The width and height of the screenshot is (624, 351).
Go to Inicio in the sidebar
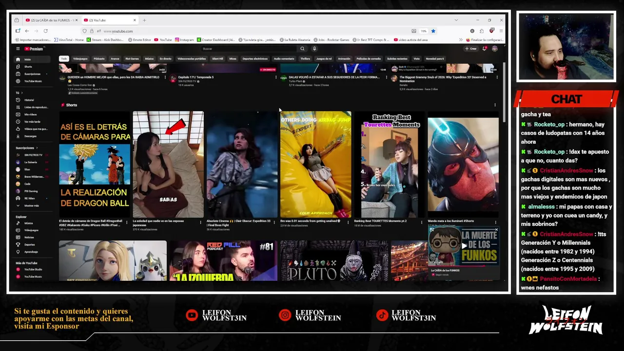(33, 59)
